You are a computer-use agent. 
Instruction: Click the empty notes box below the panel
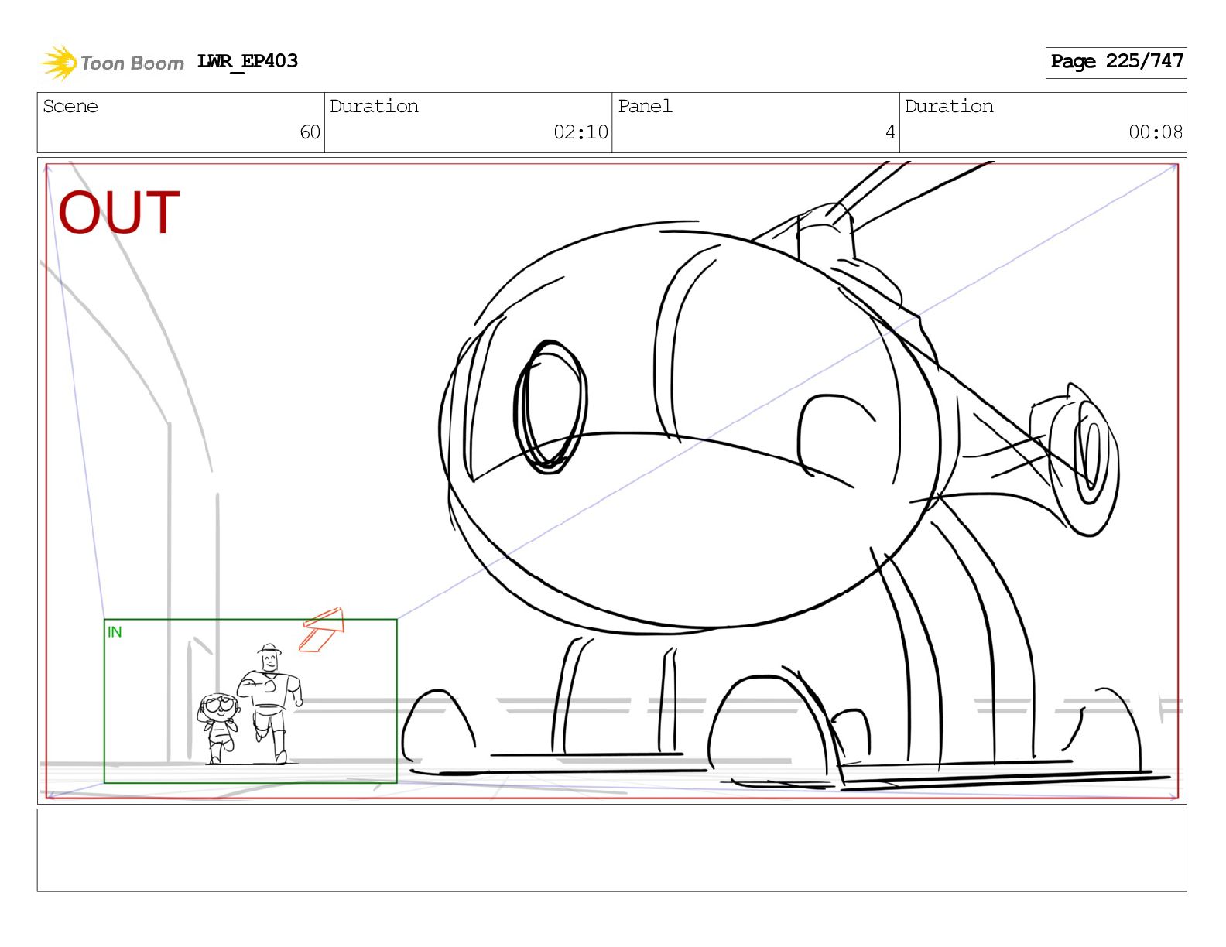(611, 850)
